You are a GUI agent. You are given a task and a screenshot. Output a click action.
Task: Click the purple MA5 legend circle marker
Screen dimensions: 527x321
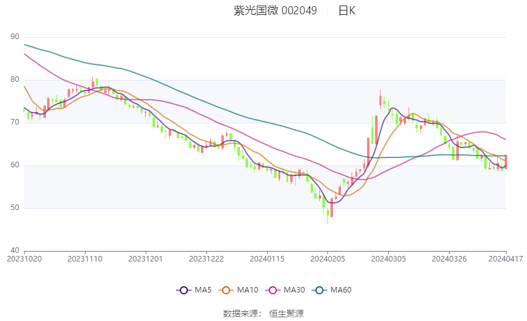pyautogui.click(x=183, y=289)
